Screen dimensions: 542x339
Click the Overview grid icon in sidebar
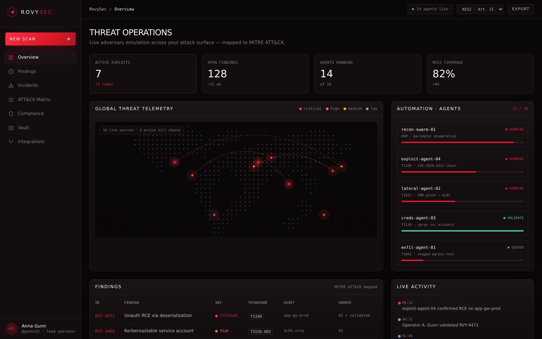point(11,57)
